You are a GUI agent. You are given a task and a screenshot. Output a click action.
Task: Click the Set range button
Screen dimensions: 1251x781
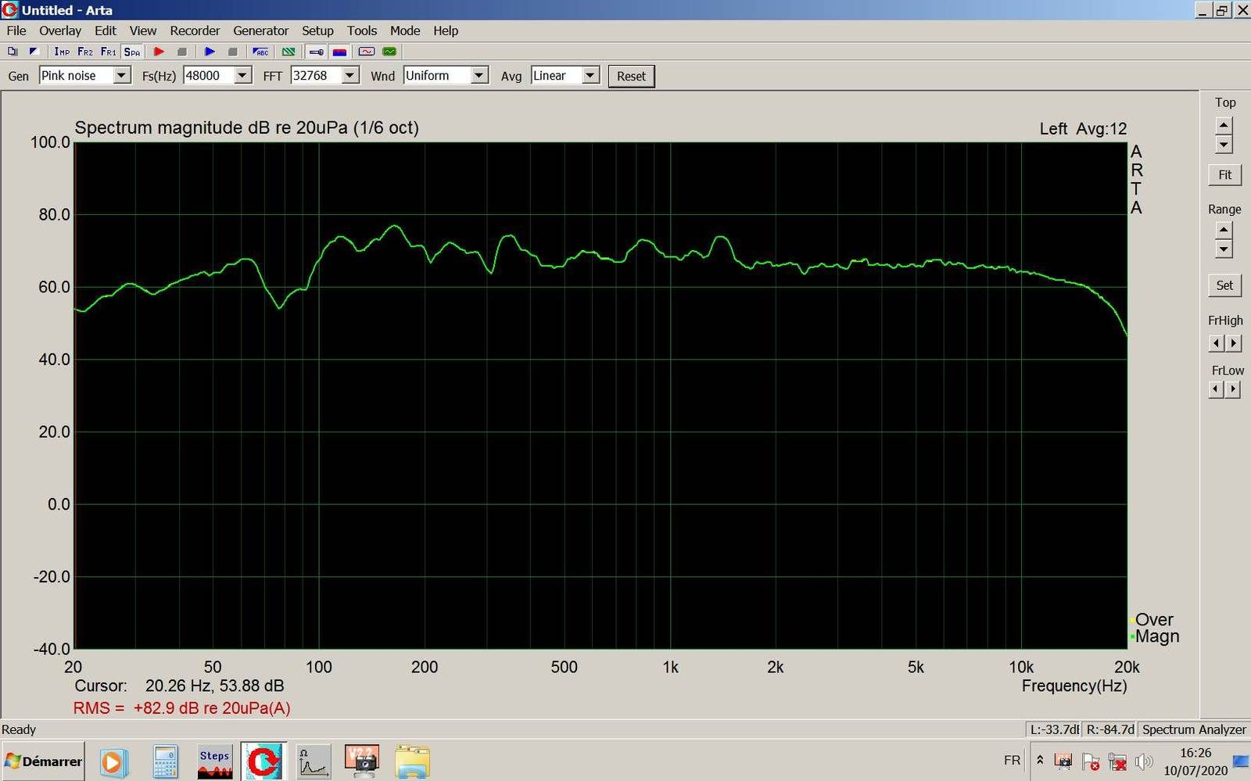1224,285
